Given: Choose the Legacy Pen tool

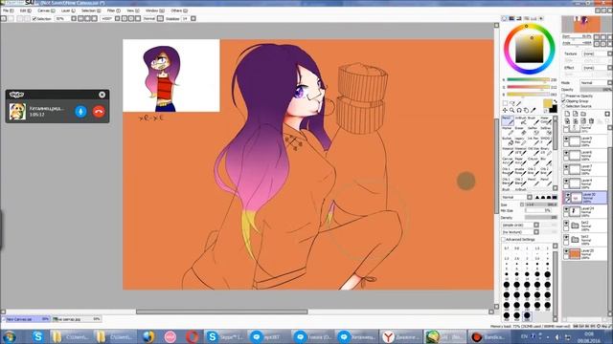Looking at the screenshot, I should pos(520,140).
